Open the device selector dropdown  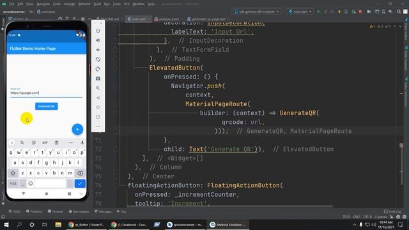point(257,11)
